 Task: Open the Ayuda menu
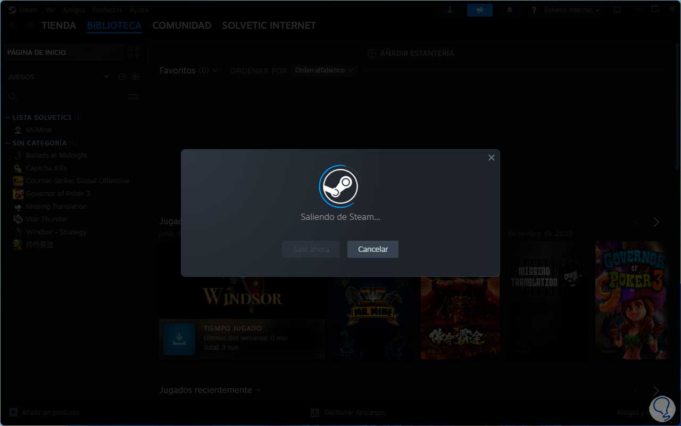139,10
